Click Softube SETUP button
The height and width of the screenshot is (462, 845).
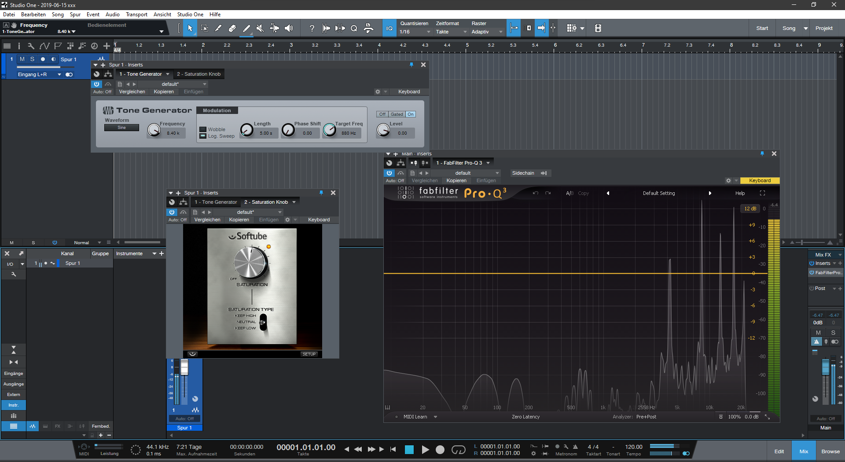tap(309, 354)
